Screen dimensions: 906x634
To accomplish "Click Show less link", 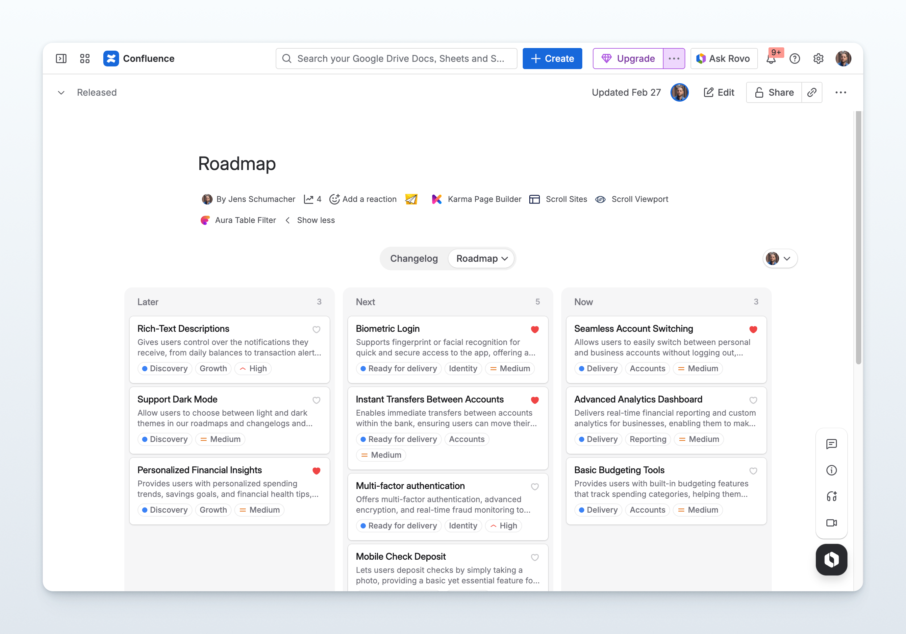I will 316,220.
